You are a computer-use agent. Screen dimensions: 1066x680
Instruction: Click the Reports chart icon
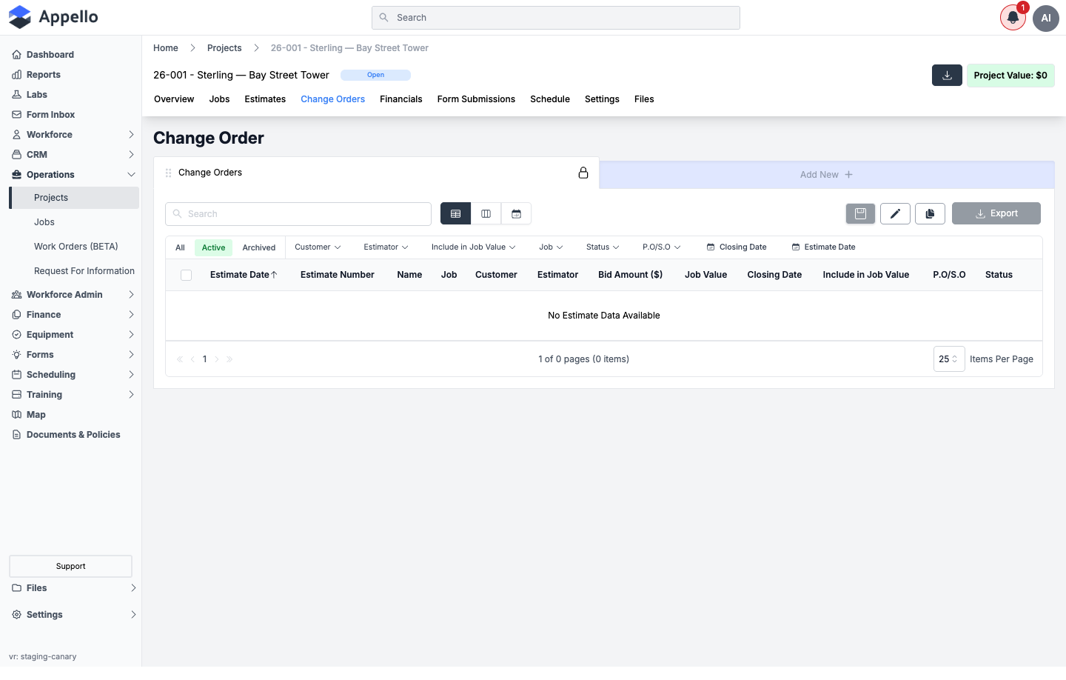[16, 75]
